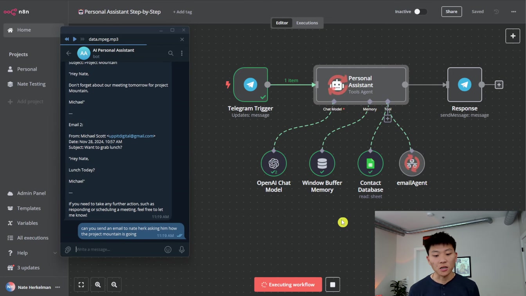Open Admin Panel
Screen dimensions: 526x296
(31, 193)
